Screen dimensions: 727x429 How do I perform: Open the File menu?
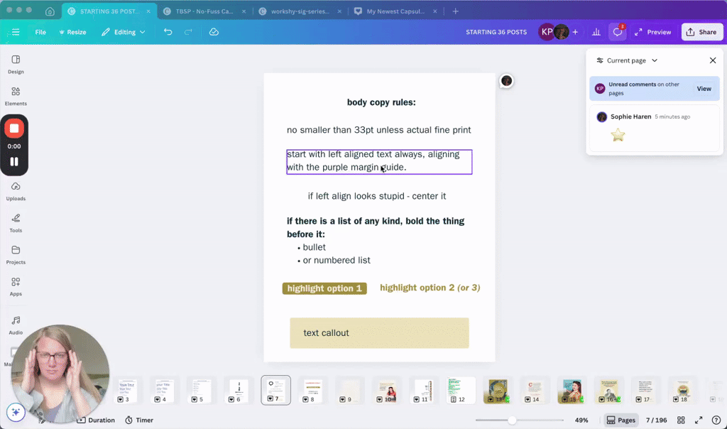click(40, 32)
